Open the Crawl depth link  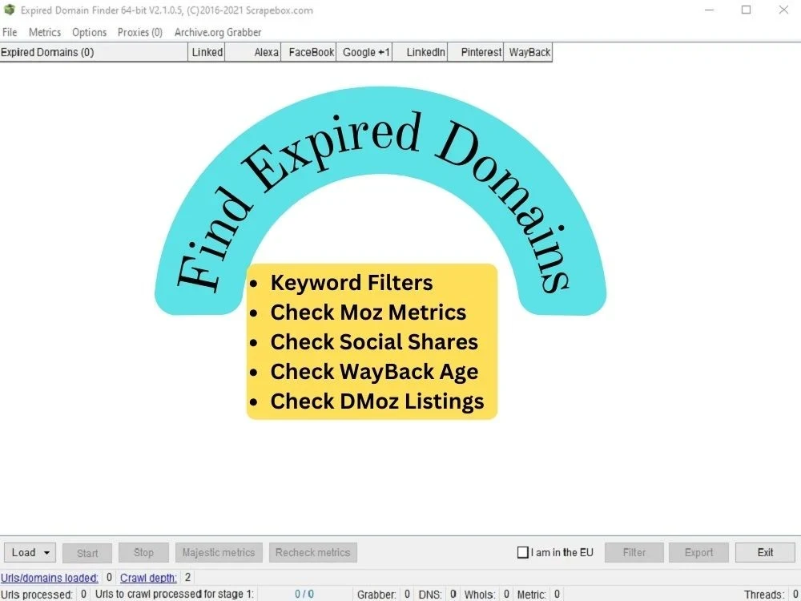coord(148,578)
